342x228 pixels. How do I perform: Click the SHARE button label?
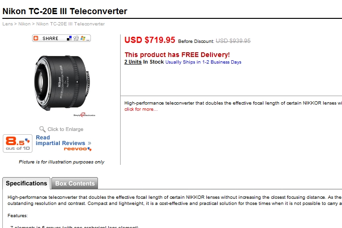pos(50,39)
